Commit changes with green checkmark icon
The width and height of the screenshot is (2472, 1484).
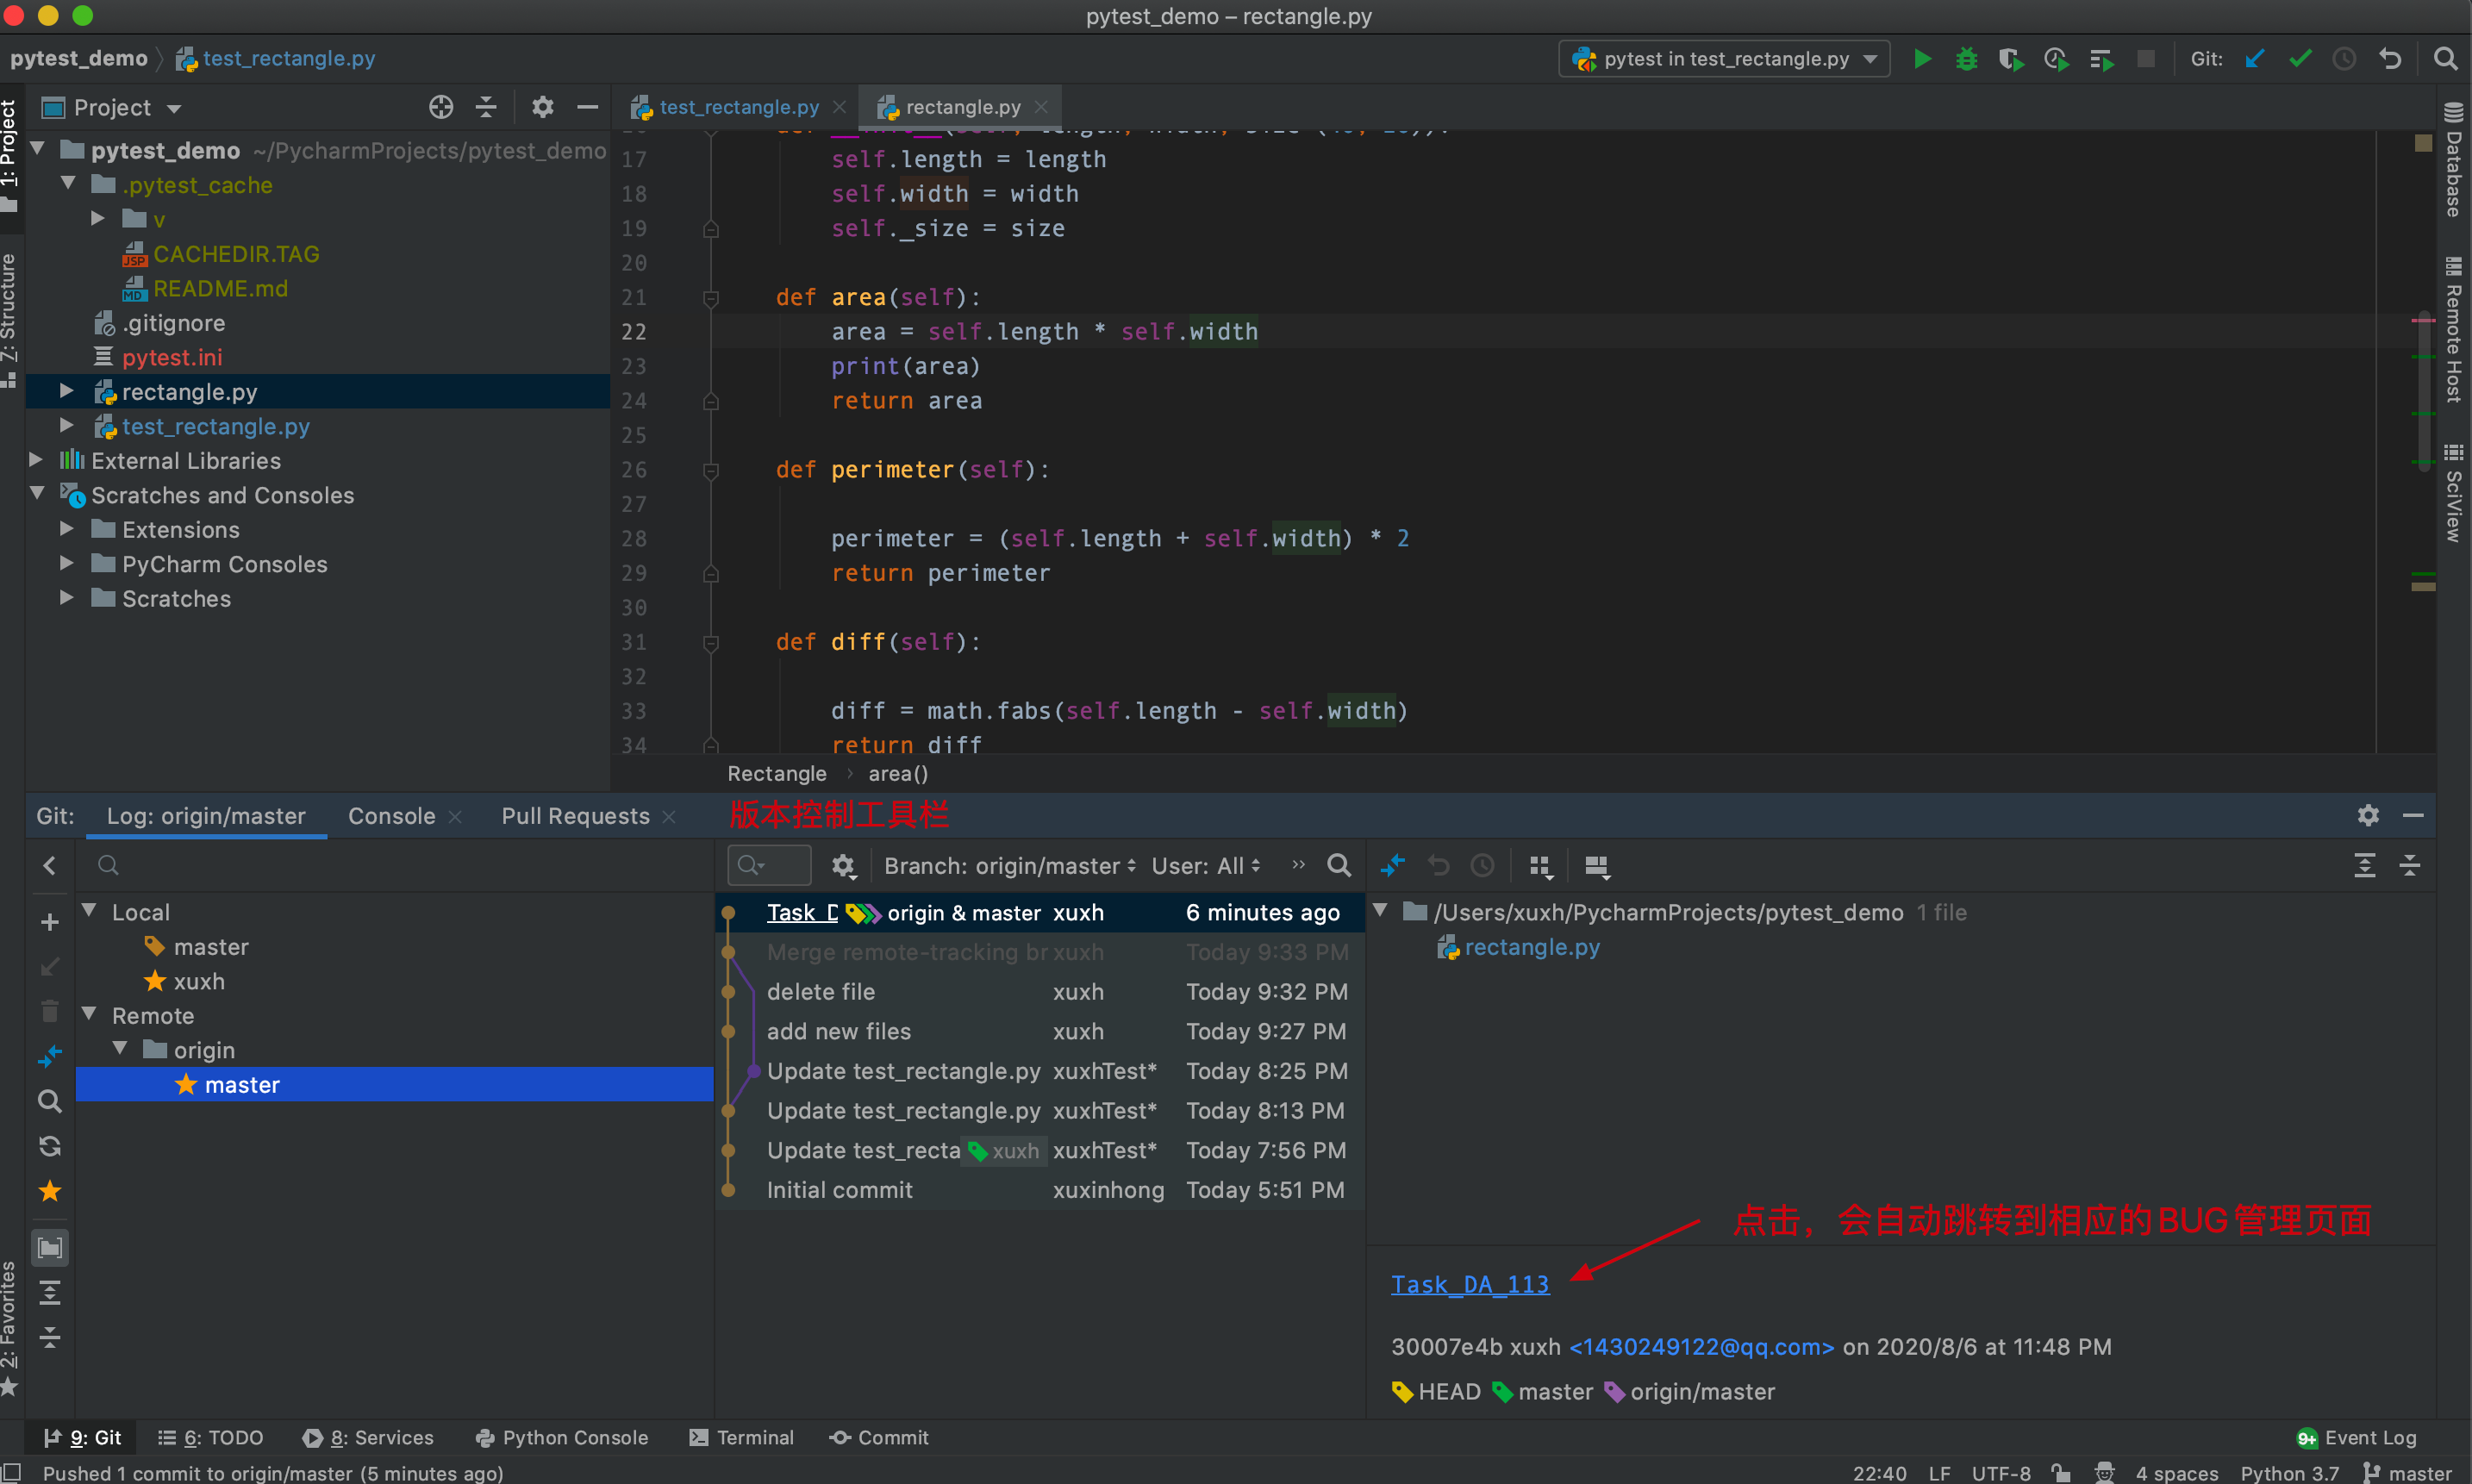tap(2300, 59)
